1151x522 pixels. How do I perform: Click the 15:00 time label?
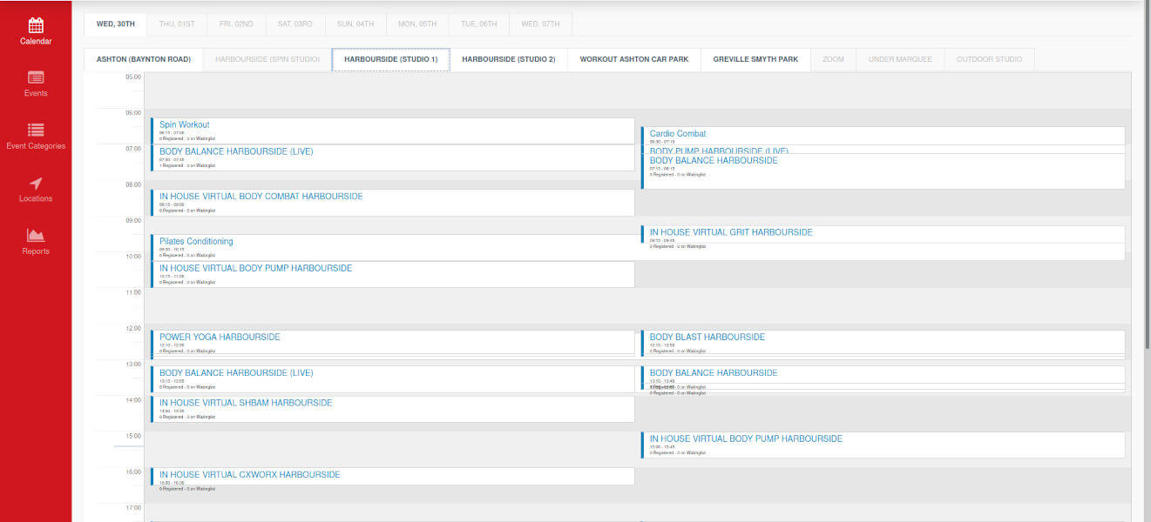pyautogui.click(x=132, y=436)
